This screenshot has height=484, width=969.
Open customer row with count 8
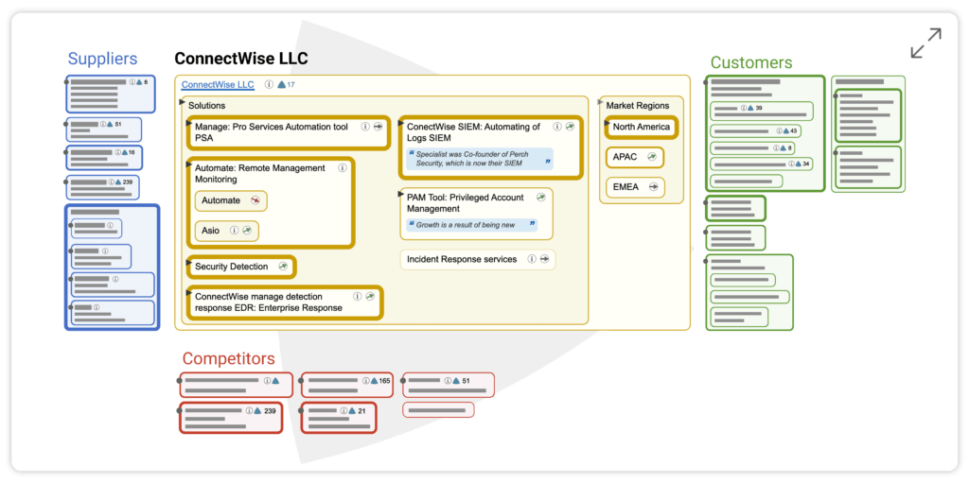(752, 148)
